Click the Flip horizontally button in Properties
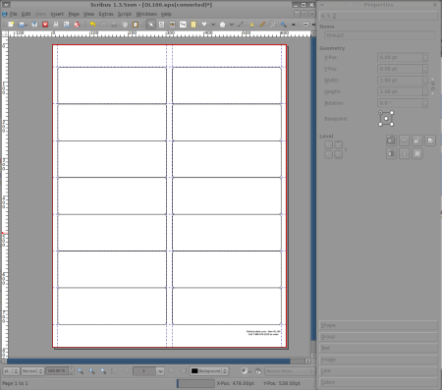Image resolution: width=442 pixels, height=390 pixels. (x=404, y=140)
